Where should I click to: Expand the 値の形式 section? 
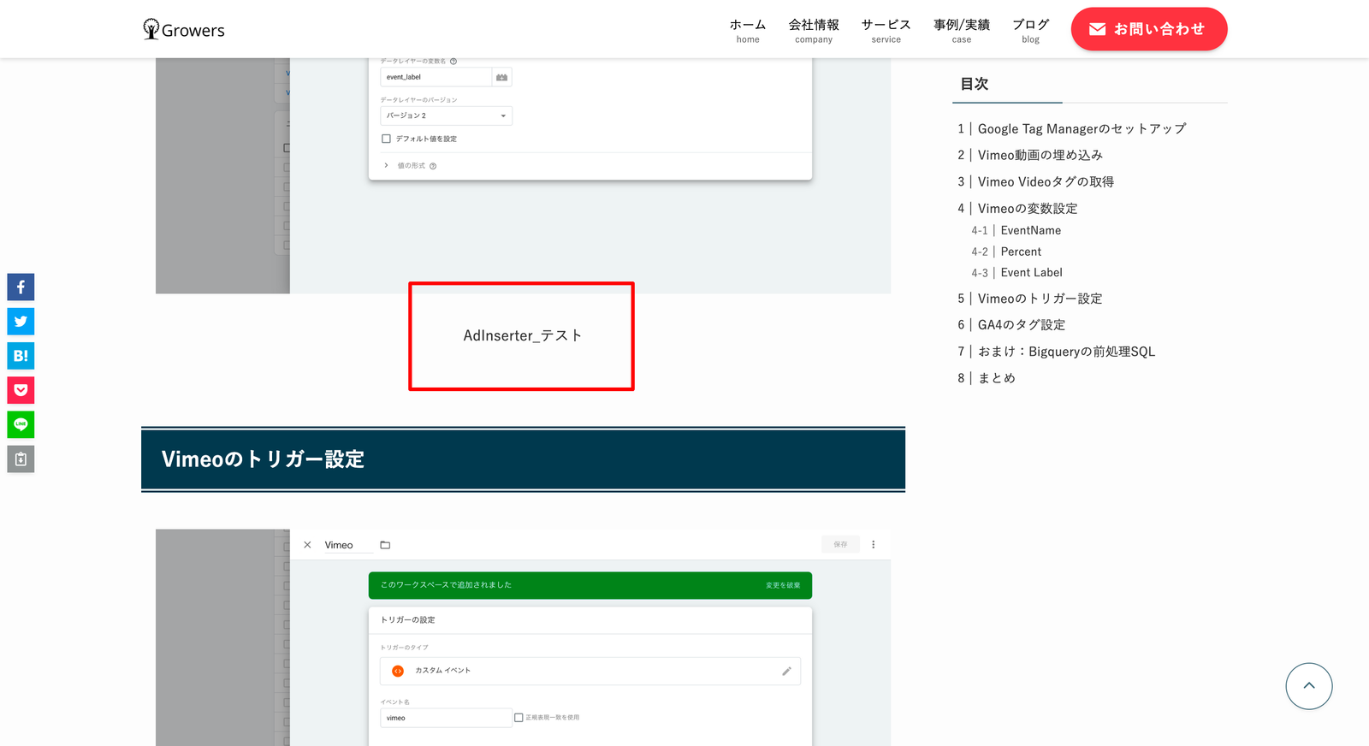coord(387,165)
